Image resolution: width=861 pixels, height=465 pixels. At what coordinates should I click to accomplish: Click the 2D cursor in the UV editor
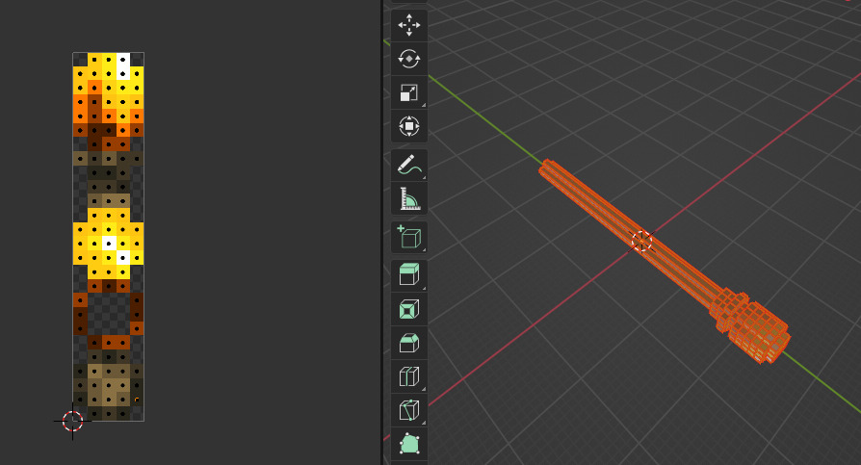point(72,421)
